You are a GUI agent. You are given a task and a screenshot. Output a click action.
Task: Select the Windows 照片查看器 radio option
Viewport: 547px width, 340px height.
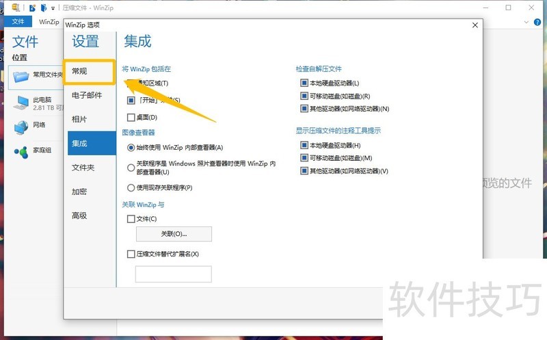(131, 168)
